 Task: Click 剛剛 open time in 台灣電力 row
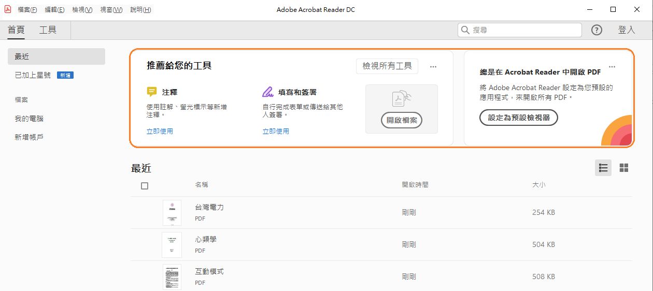click(409, 212)
